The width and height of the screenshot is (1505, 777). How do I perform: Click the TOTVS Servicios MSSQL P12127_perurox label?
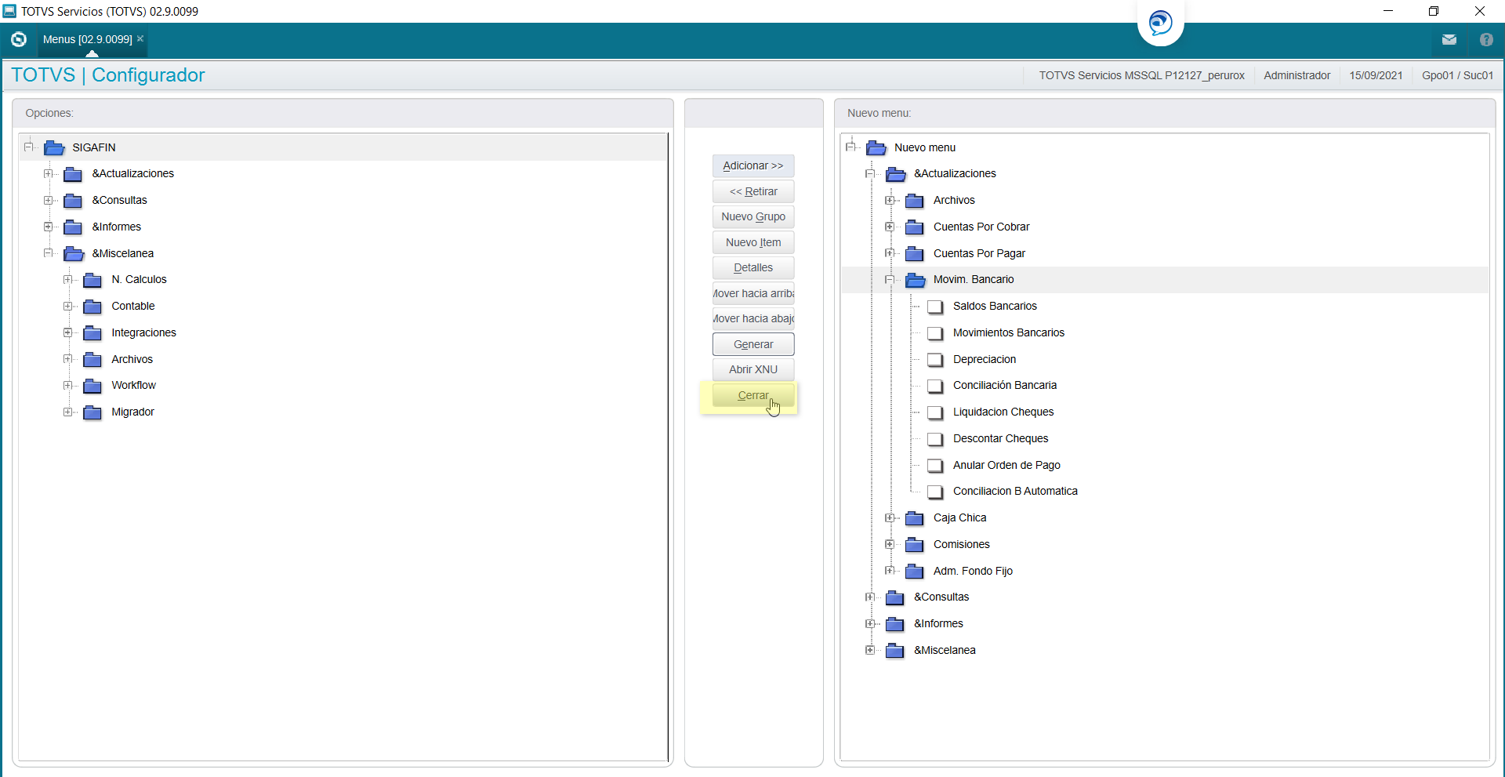(1141, 75)
